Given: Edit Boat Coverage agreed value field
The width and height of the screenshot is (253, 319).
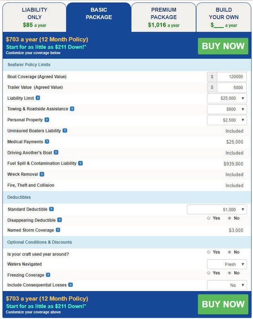Looking at the screenshot, I should (x=231, y=77).
